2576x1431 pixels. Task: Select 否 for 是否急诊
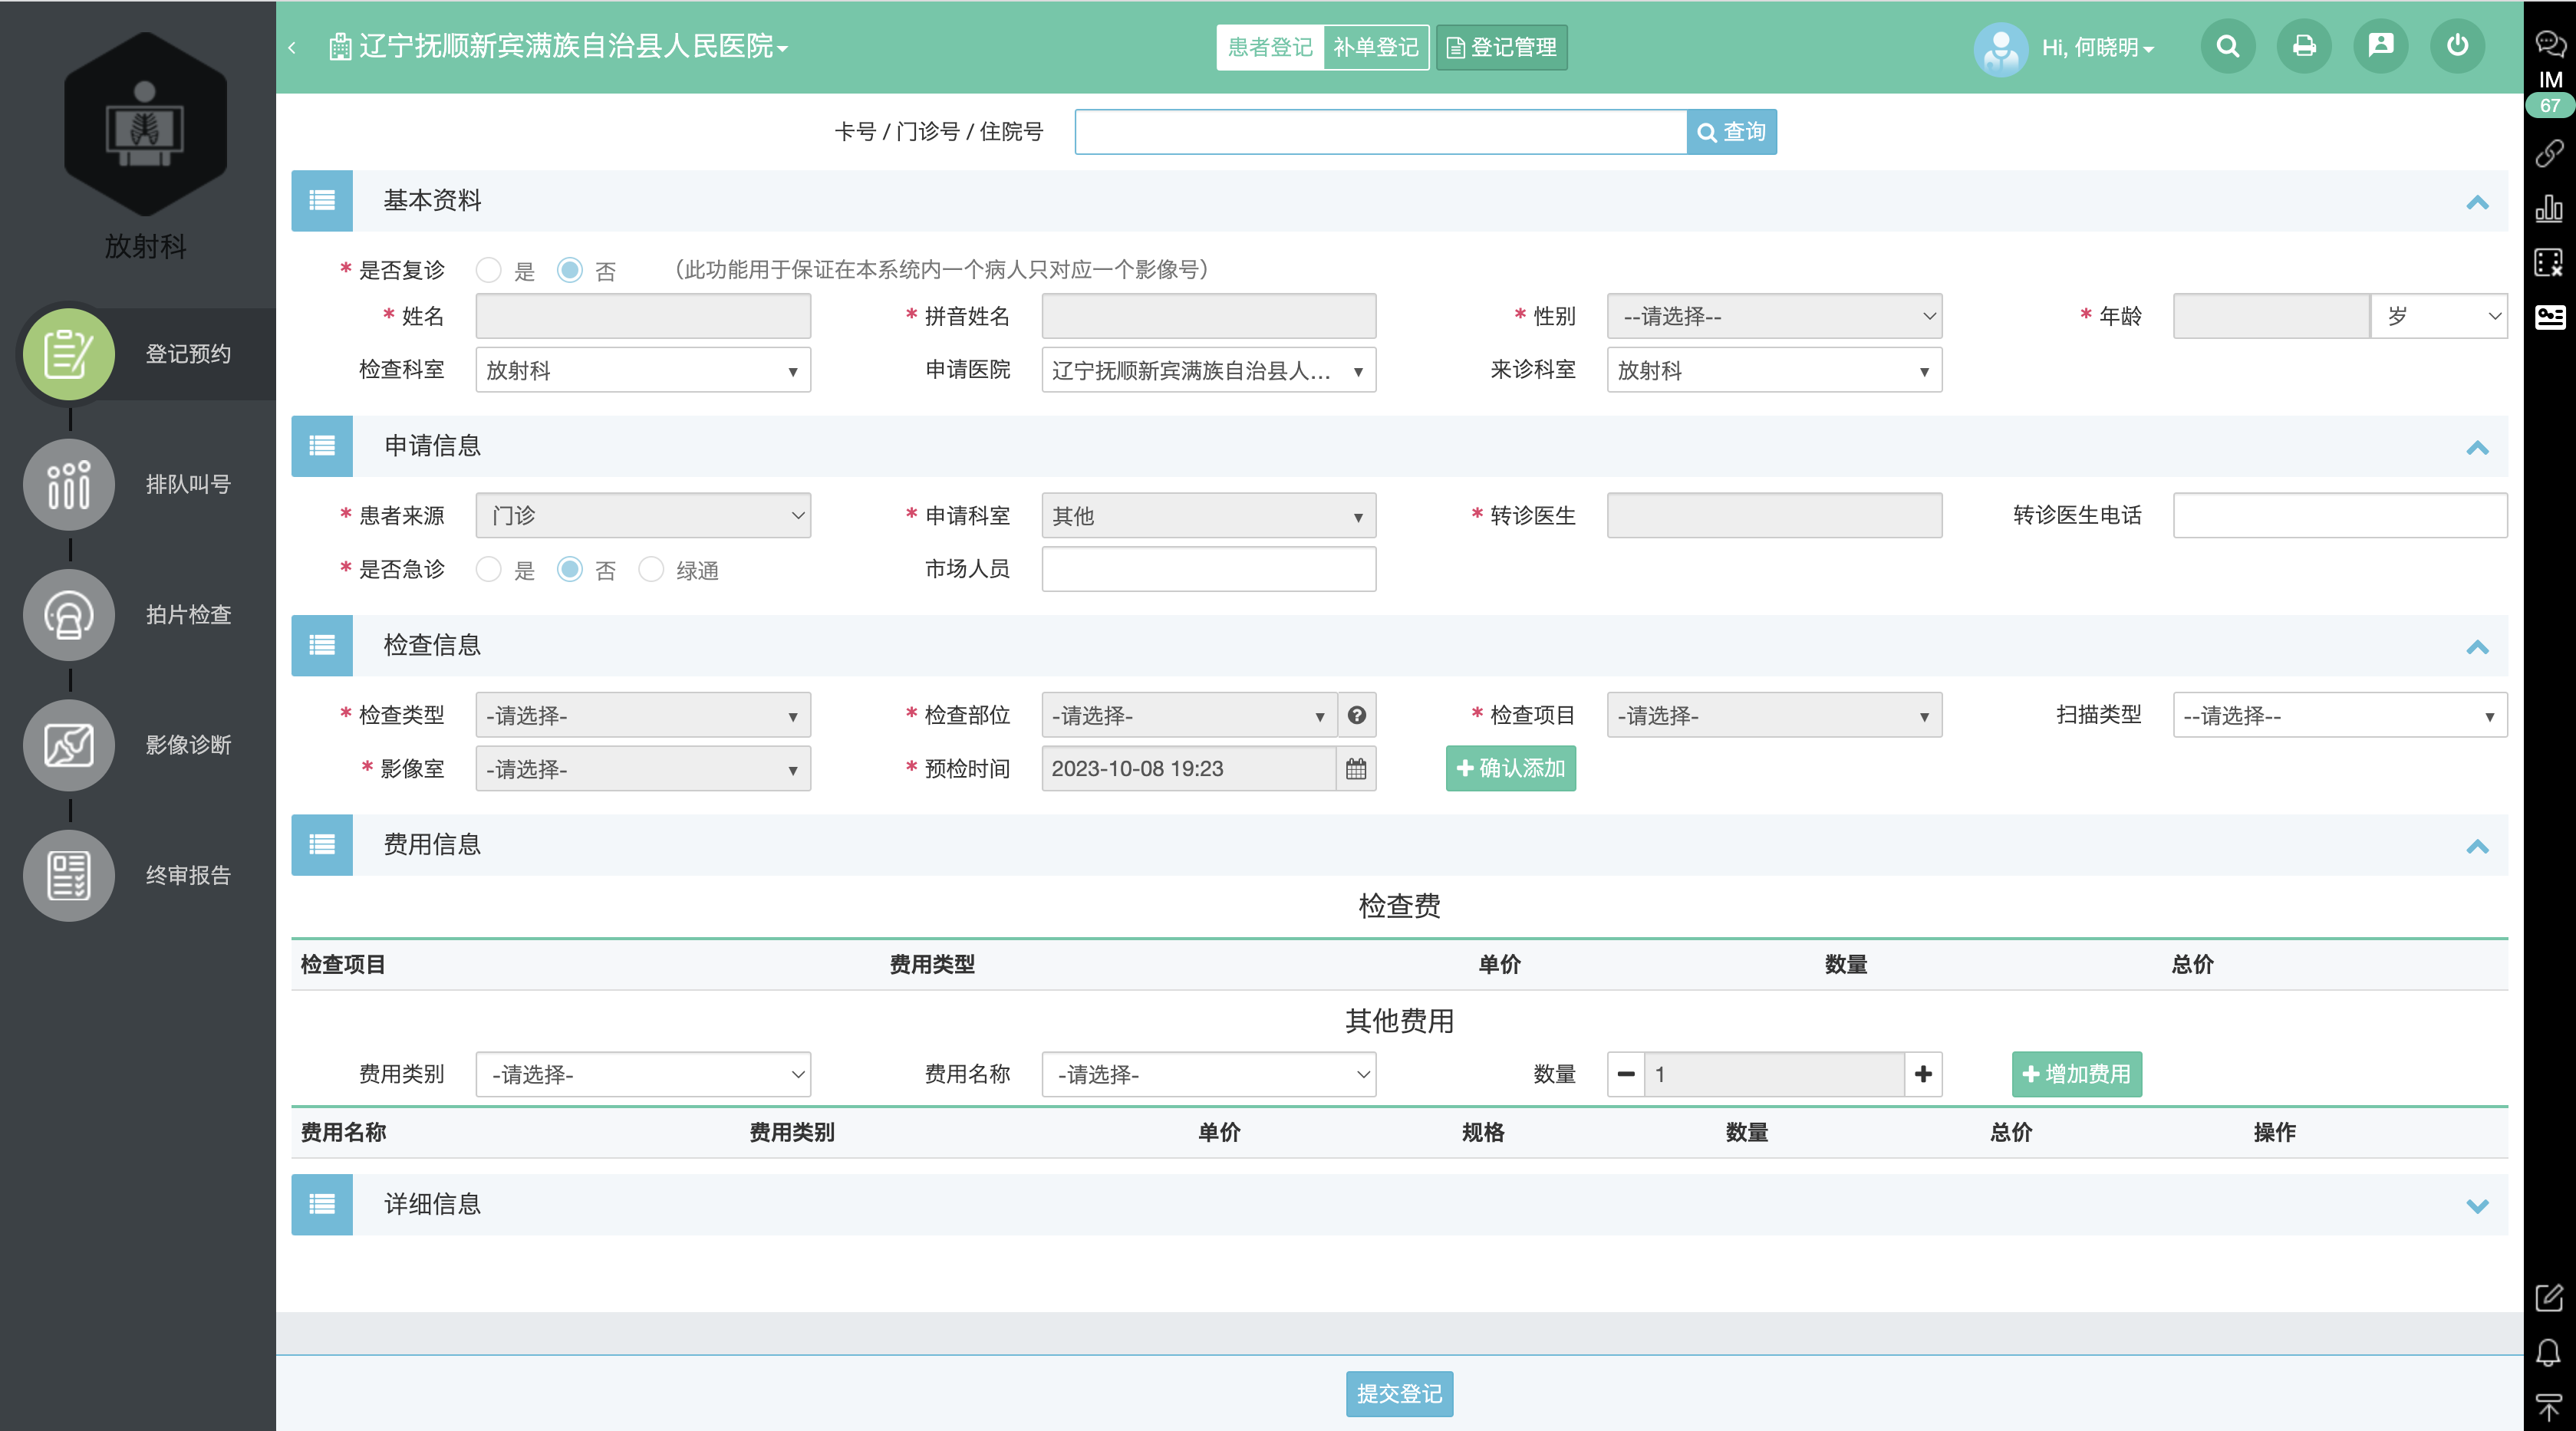[x=570, y=570]
